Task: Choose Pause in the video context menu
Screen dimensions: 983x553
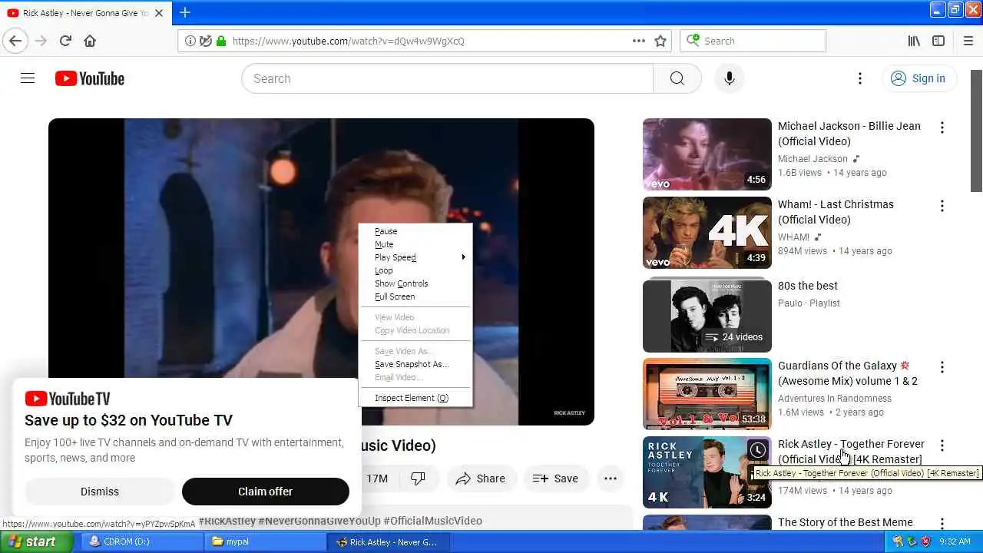Action: (x=415, y=231)
